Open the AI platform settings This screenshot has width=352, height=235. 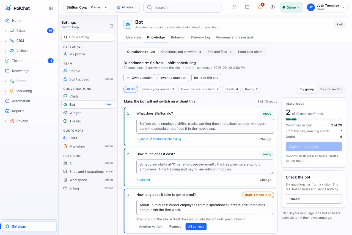coord(88,163)
